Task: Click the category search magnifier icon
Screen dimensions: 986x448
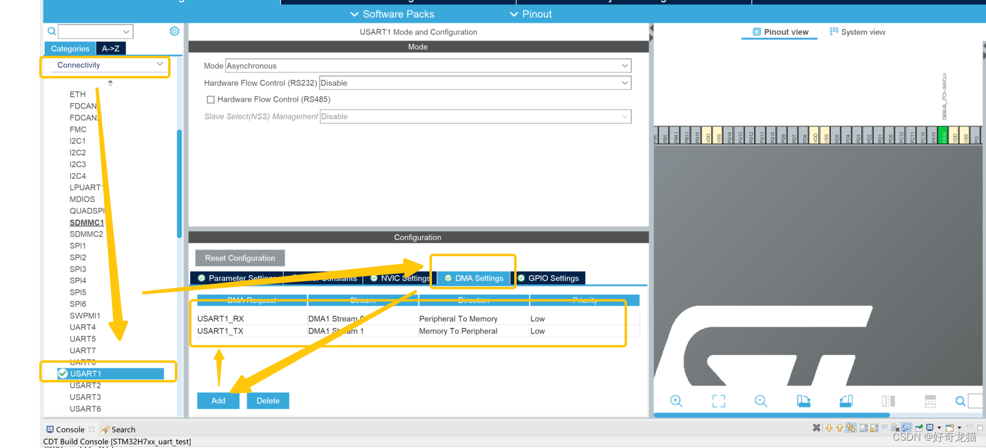Action: 52,31
